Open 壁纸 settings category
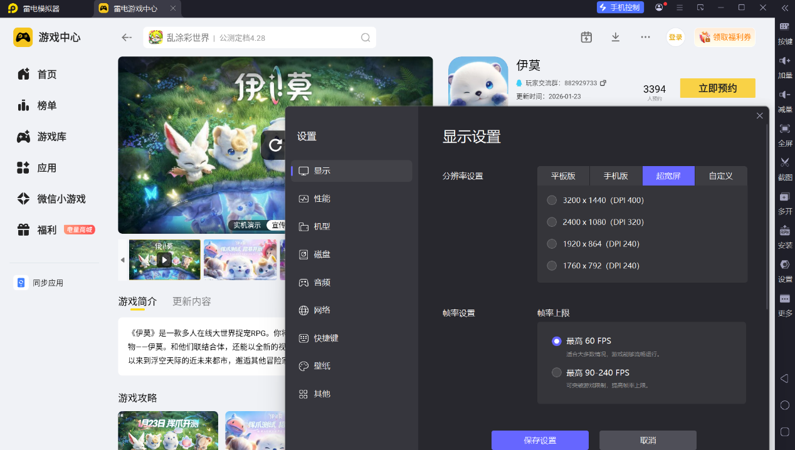This screenshot has height=450, width=795. pyautogui.click(x=352, y=366)
